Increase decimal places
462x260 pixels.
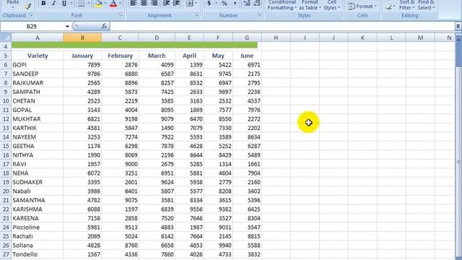pos(247,3)
